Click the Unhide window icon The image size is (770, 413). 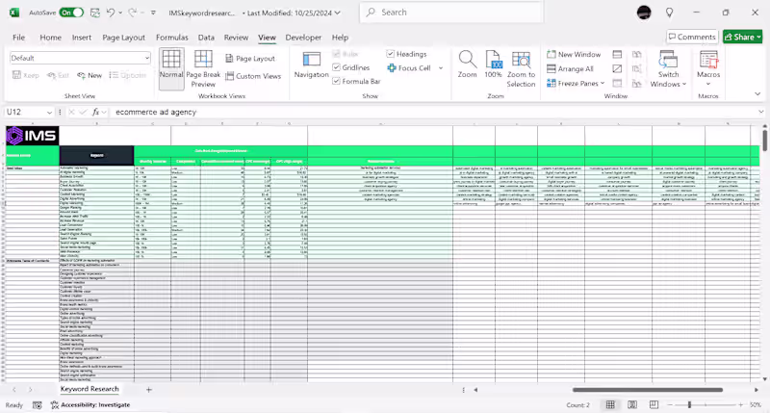(x=617, y=84)
